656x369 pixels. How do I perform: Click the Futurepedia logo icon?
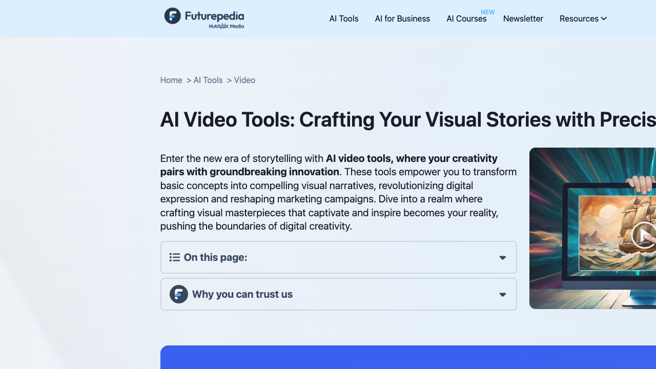[x=173, y=16]
